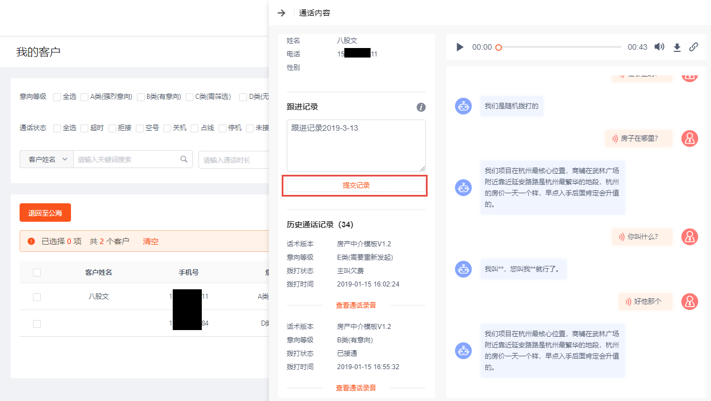Check 全选 in the 意向等级 row
The height and width of the screenshot is (401, 711).
pos(57,97)
